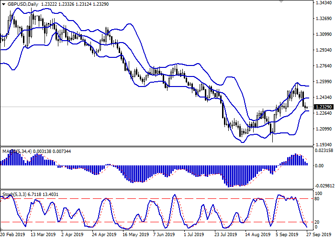The width and height of the screenshot is (335, 239).
Task: Click the 20 Feb 2019 date label
Action: [x=13, y=235]
